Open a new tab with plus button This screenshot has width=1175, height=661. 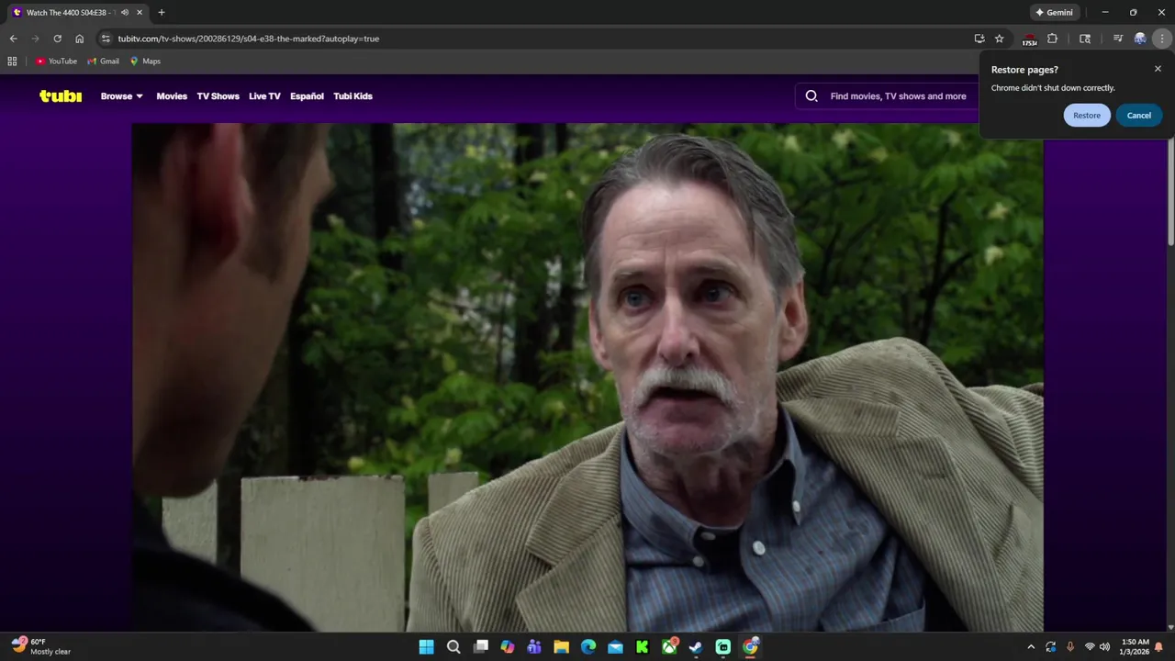click(x=162, y=13)
